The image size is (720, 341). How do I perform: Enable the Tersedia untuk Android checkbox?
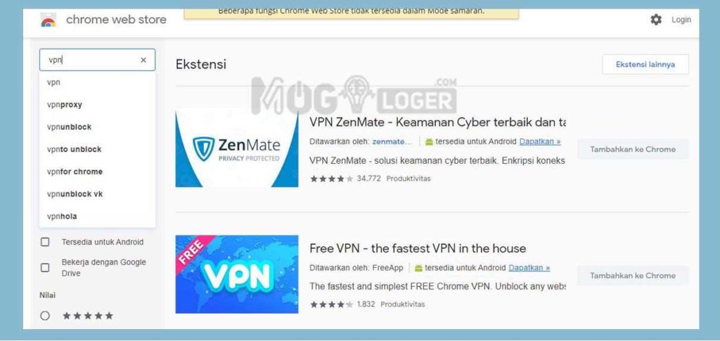tap(45, 242)
